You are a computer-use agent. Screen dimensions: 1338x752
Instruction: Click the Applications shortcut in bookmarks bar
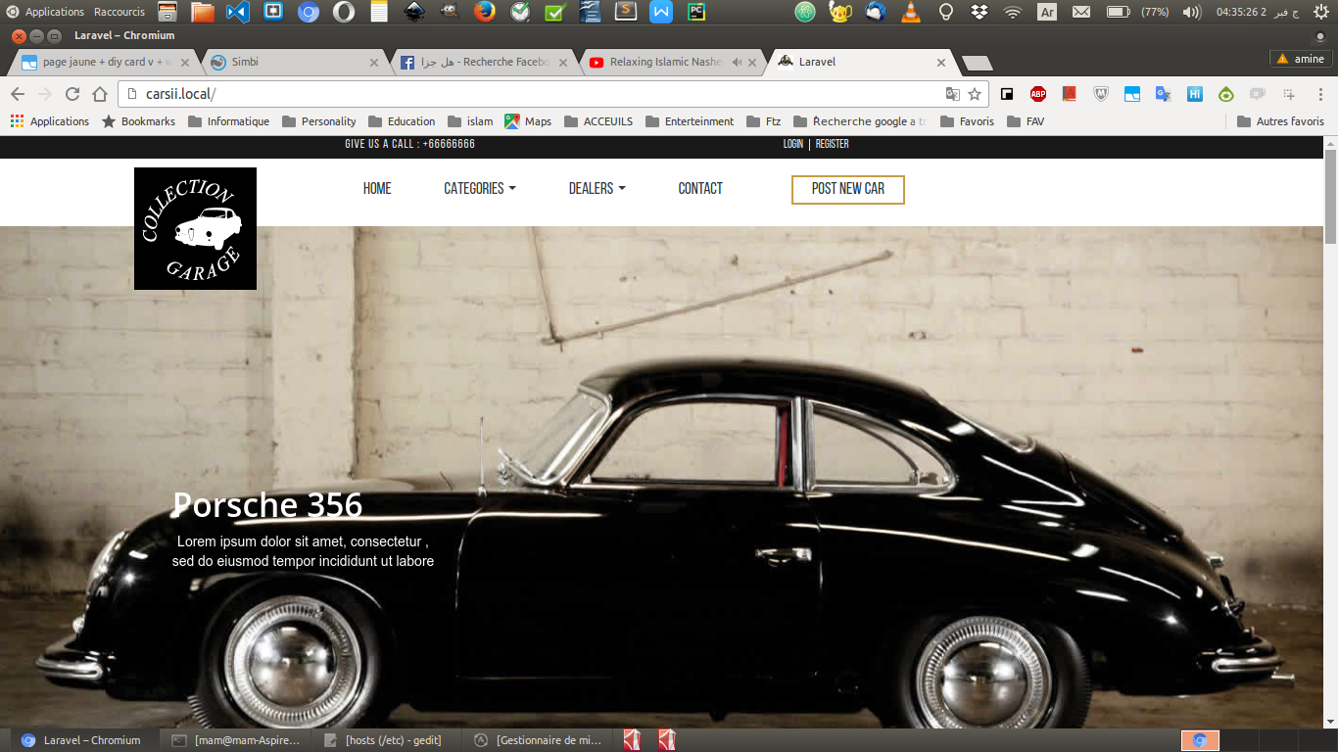tap(50, 121)
